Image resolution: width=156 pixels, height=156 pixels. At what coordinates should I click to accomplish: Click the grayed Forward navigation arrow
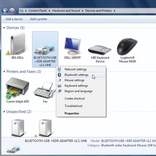click(x=12, y=11)
